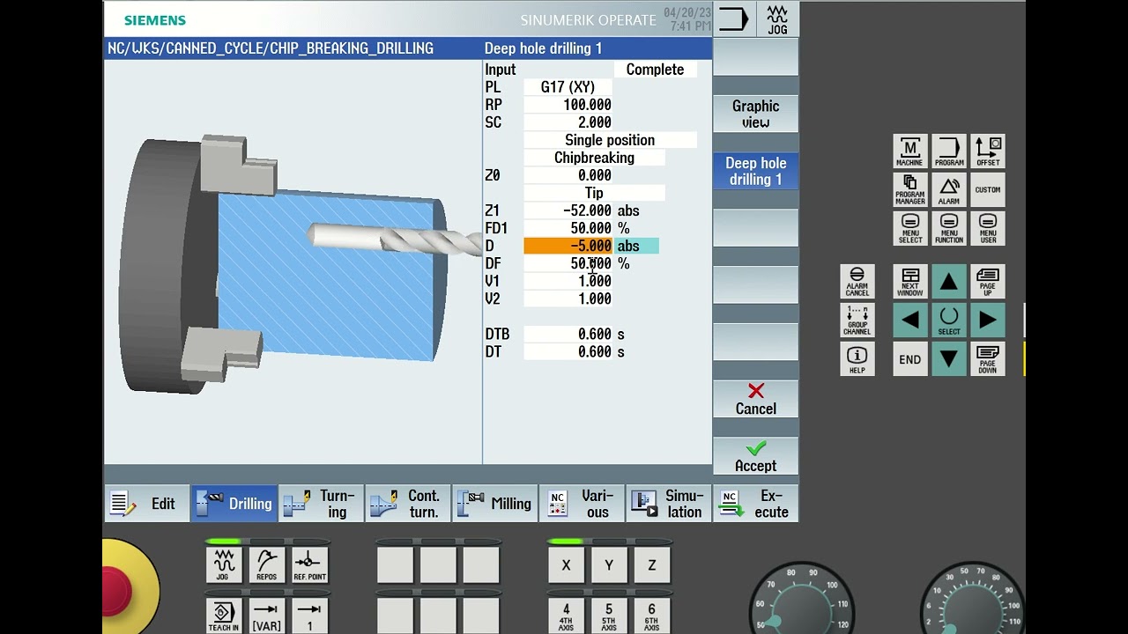Image resolution: width=1128 pixels, height=634 pixels.
Task: Select the Z axis key
Action: coord(652,565)
